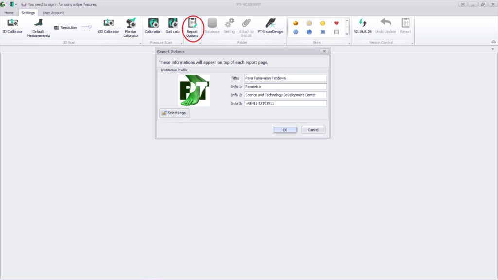Viewport: 498px width, 280px height.
Task: Click the full-screen toggle window button
Action: pos(463,4)
